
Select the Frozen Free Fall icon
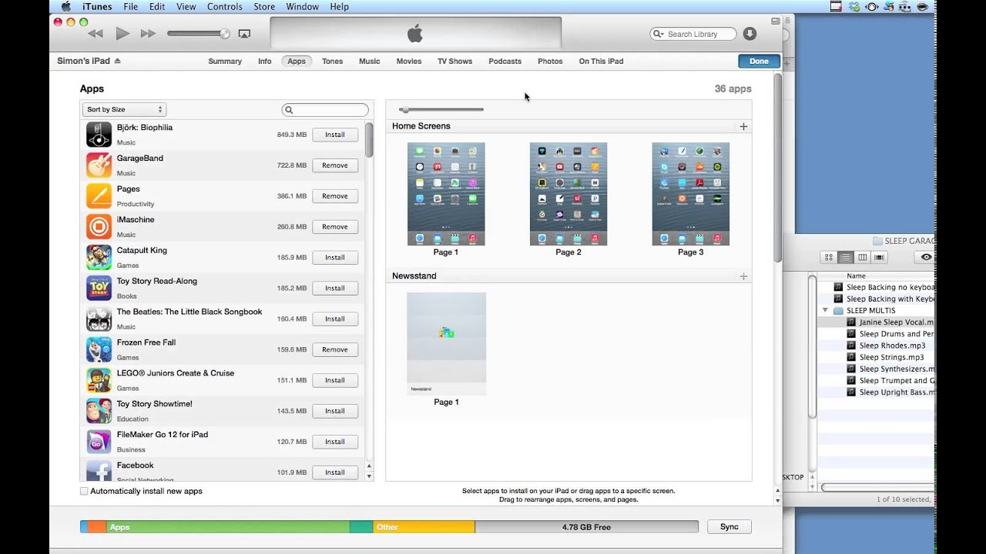coord(99,350)
